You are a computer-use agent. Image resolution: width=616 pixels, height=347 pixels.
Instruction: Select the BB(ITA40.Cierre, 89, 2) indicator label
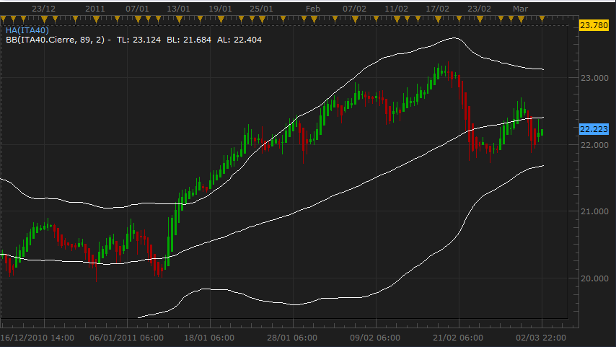coord(56,40)
